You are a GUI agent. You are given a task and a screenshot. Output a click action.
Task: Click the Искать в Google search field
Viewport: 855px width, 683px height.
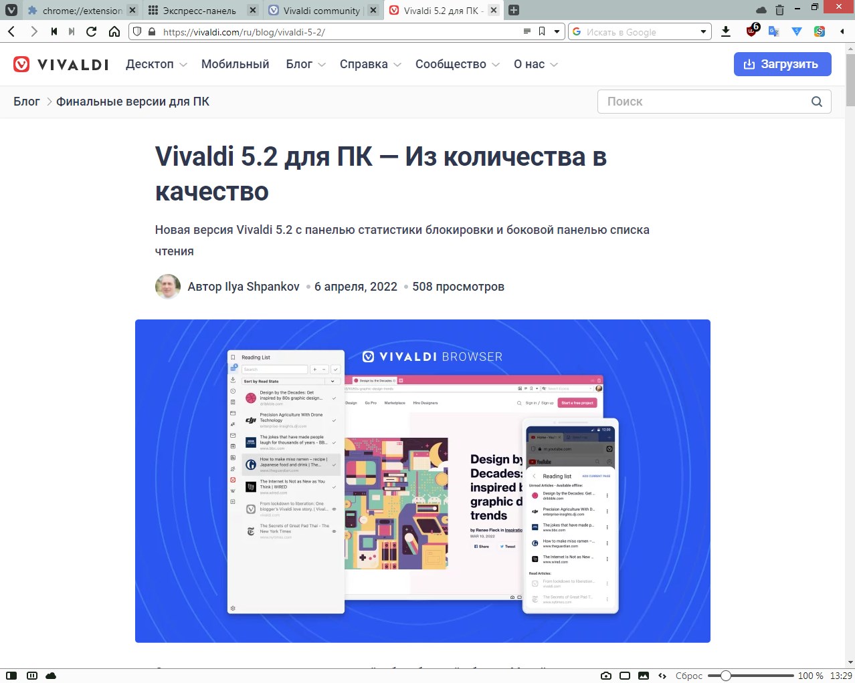pos(640,31)
